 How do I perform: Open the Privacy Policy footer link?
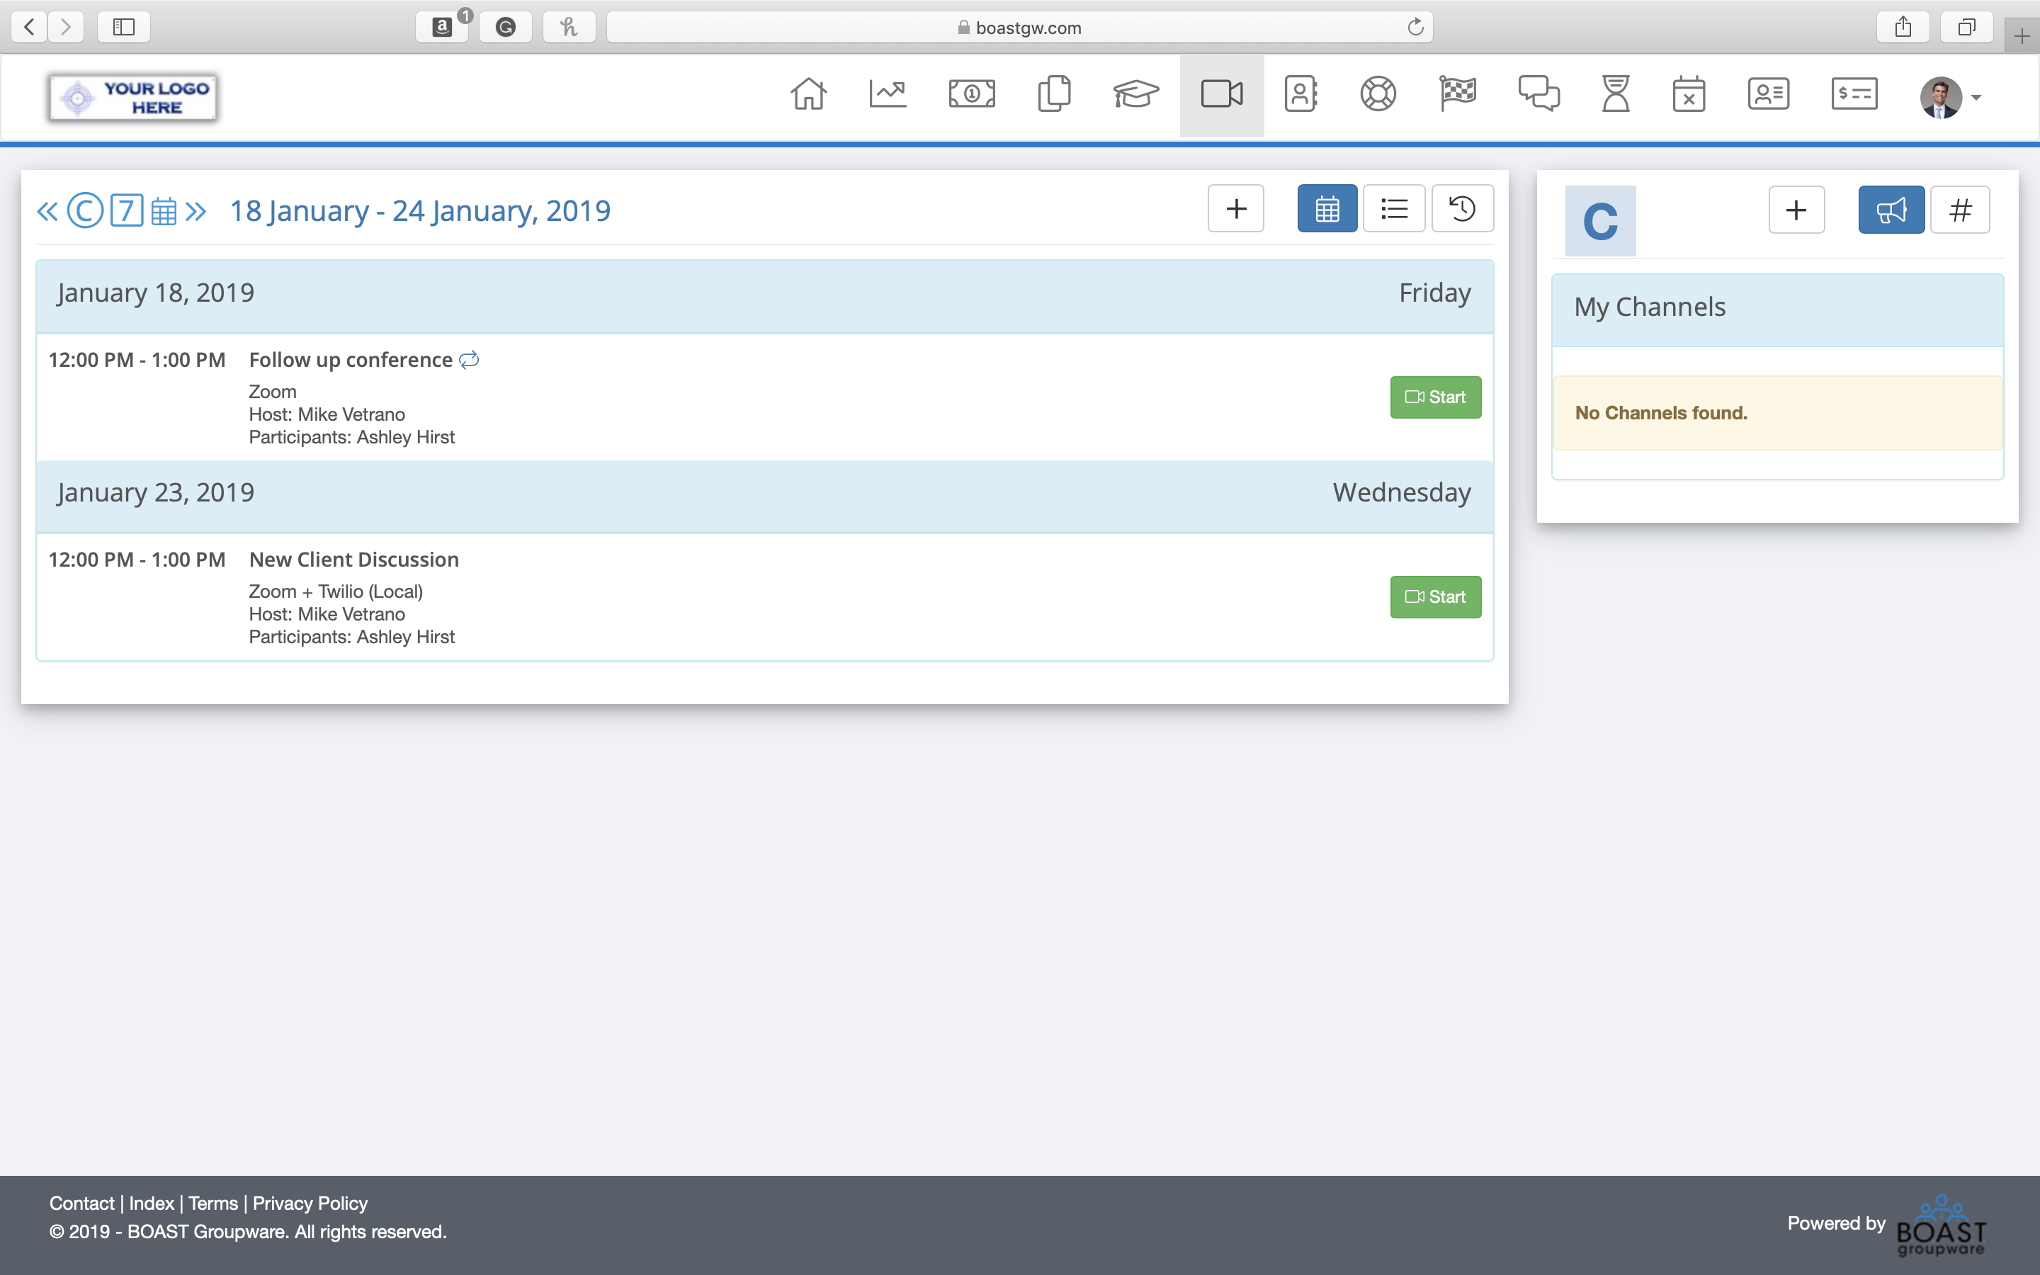[310, 1203]
